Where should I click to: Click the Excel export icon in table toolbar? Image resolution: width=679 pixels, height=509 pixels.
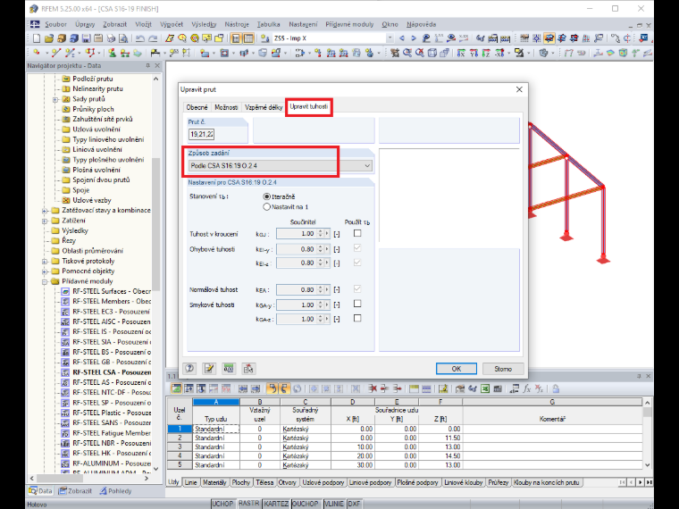point(485,388)
